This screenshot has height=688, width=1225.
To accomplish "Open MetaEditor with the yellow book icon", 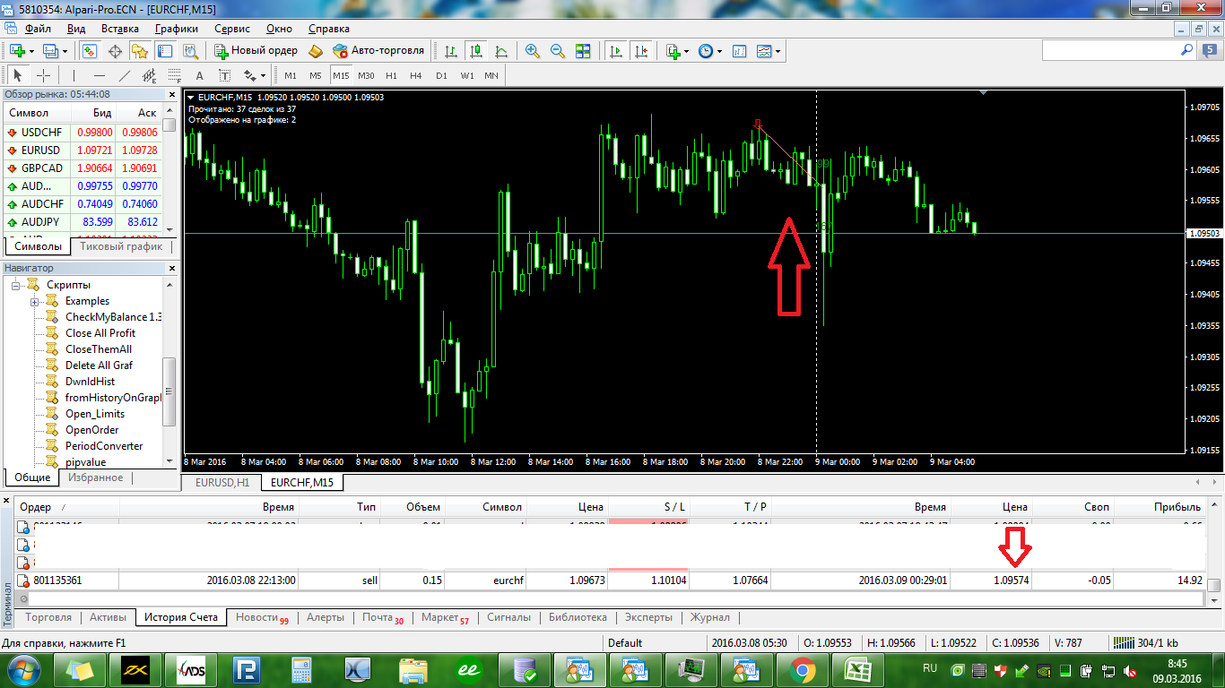I will tap(315, 51).
